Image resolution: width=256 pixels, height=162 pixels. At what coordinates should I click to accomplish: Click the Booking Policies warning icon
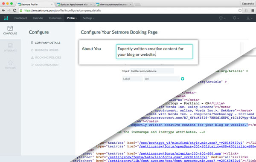32,57
